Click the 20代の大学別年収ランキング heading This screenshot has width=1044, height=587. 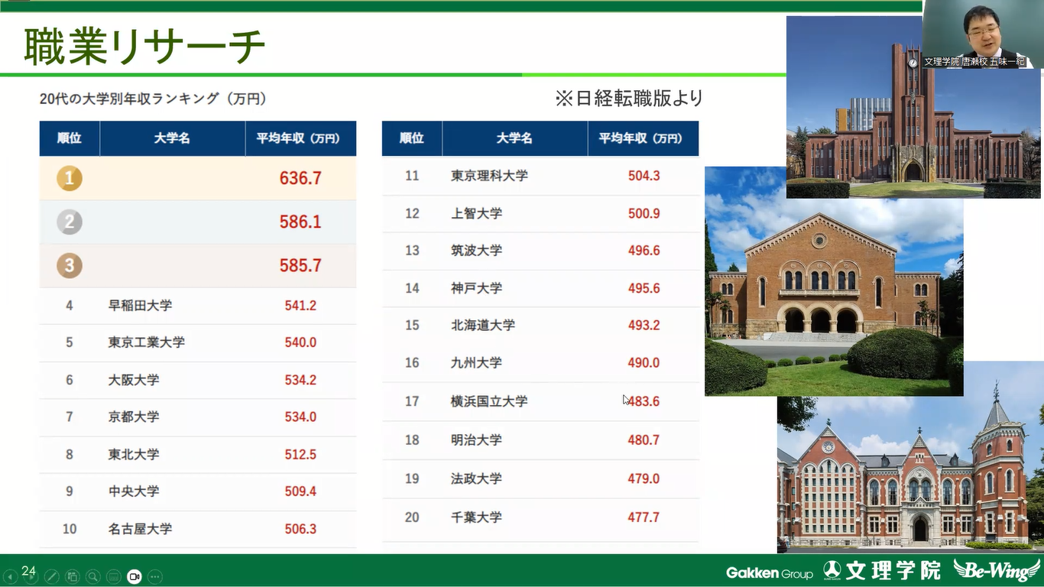pos(153,99)
